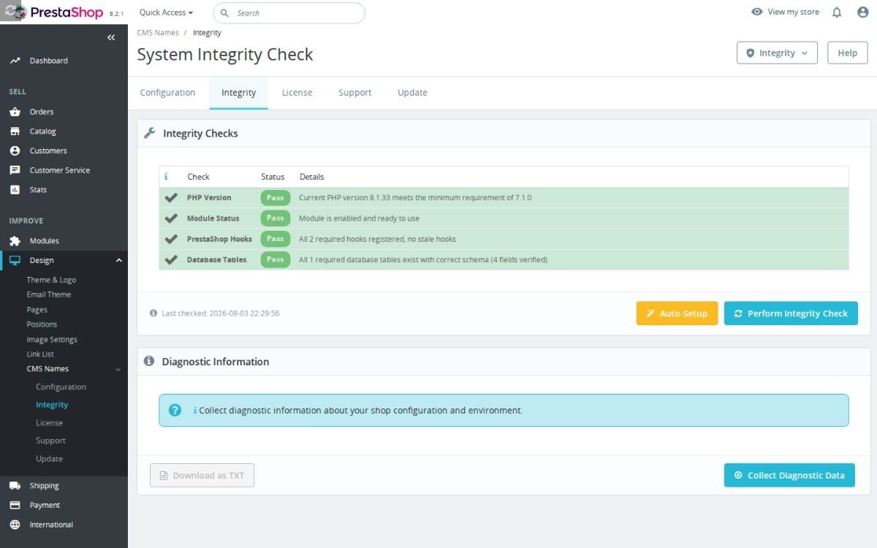877x548 pixels.
Task: Click the Catalog store icon
Action: pos(15,132)
